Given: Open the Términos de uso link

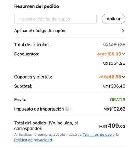Looking at the screenshot, I should click(x=97, y=135).
